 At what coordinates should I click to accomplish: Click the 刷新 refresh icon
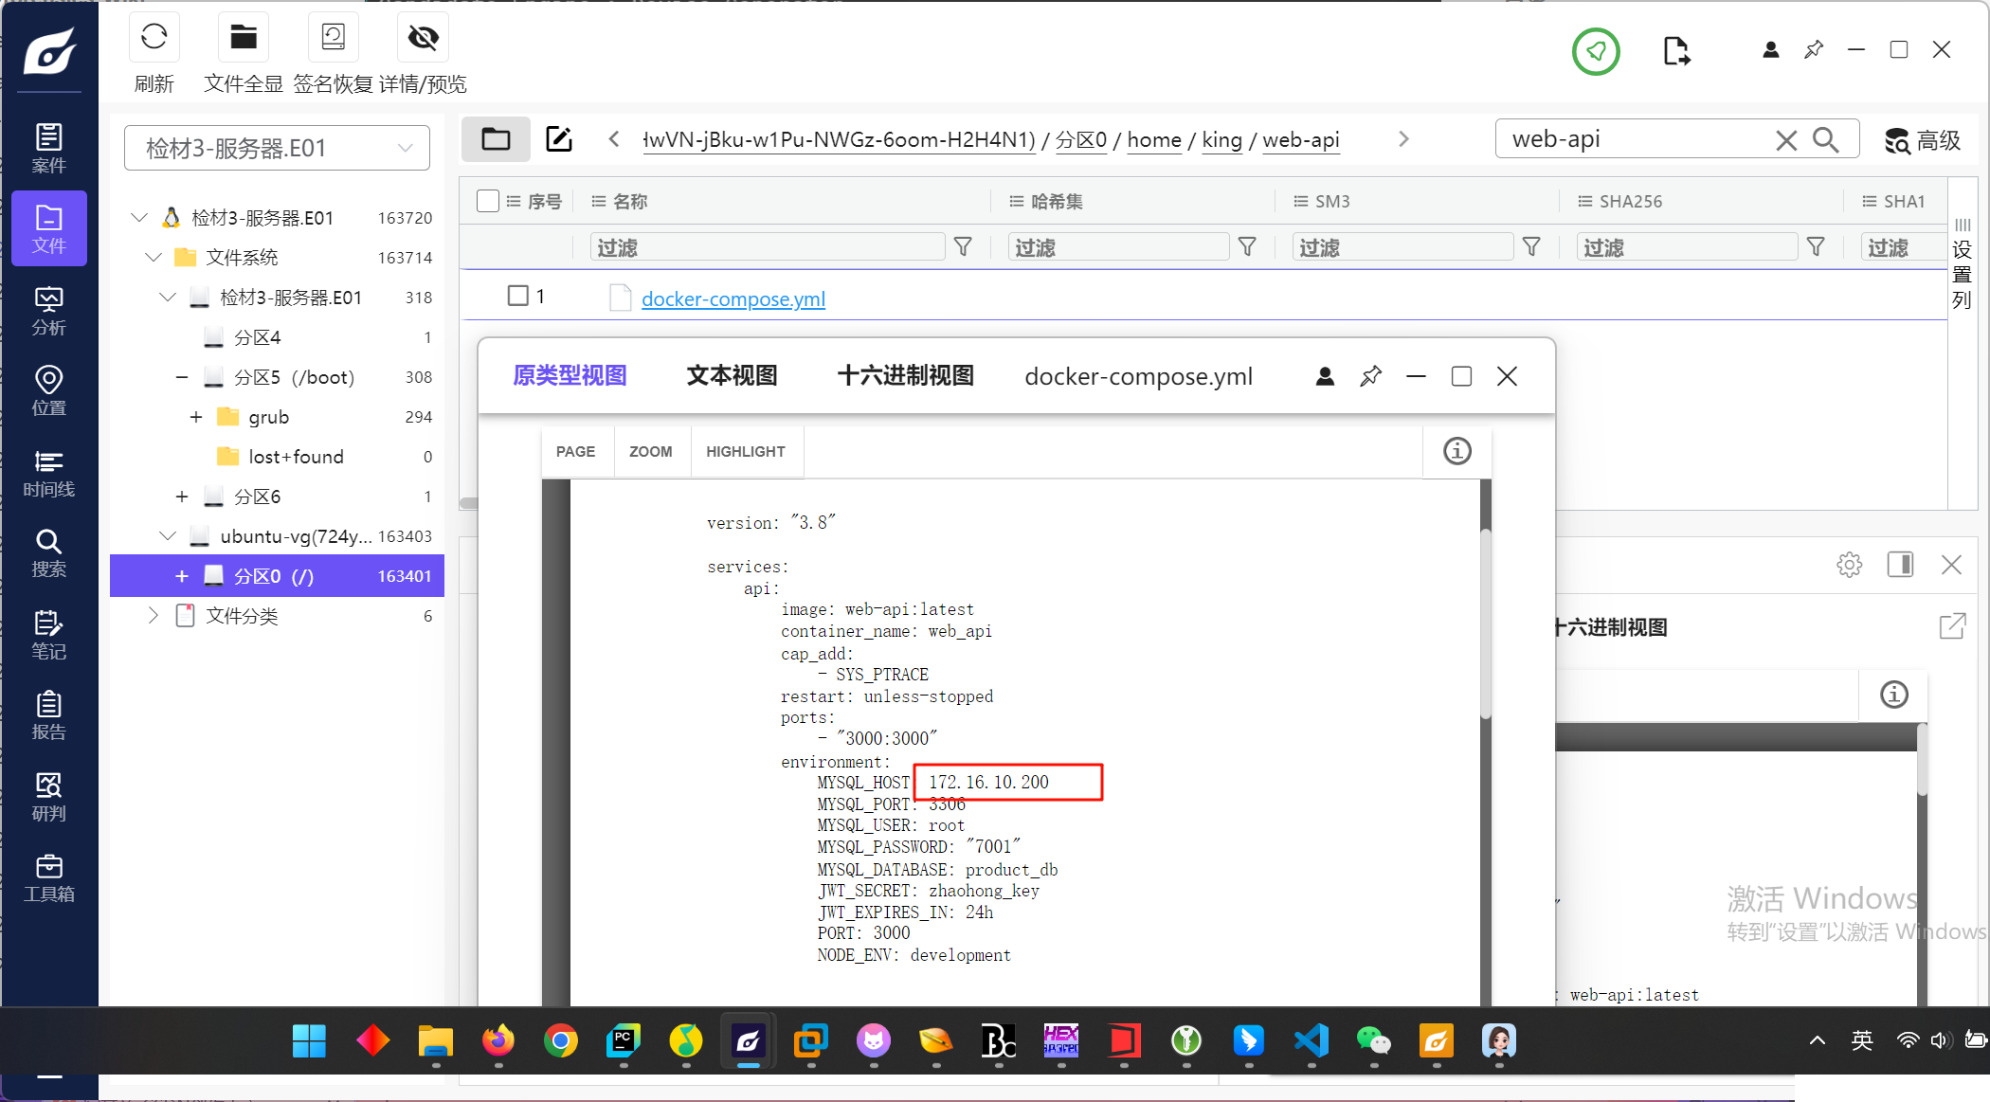tap(154, 38)
